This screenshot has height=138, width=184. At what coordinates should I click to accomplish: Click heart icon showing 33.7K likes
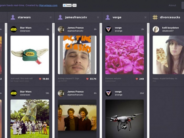(88, 79)
